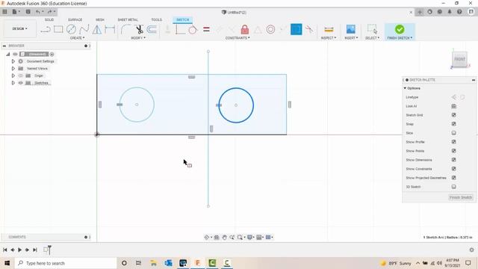Toggle visibility eye of Sketches folder
The image size is (478, 269).
pyautogui.click(x=21, y=83)
